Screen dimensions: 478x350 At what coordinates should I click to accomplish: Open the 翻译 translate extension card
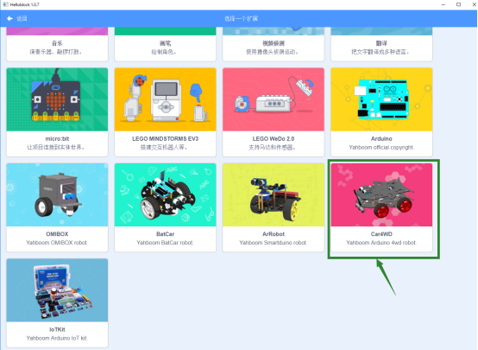coord(381,44)
